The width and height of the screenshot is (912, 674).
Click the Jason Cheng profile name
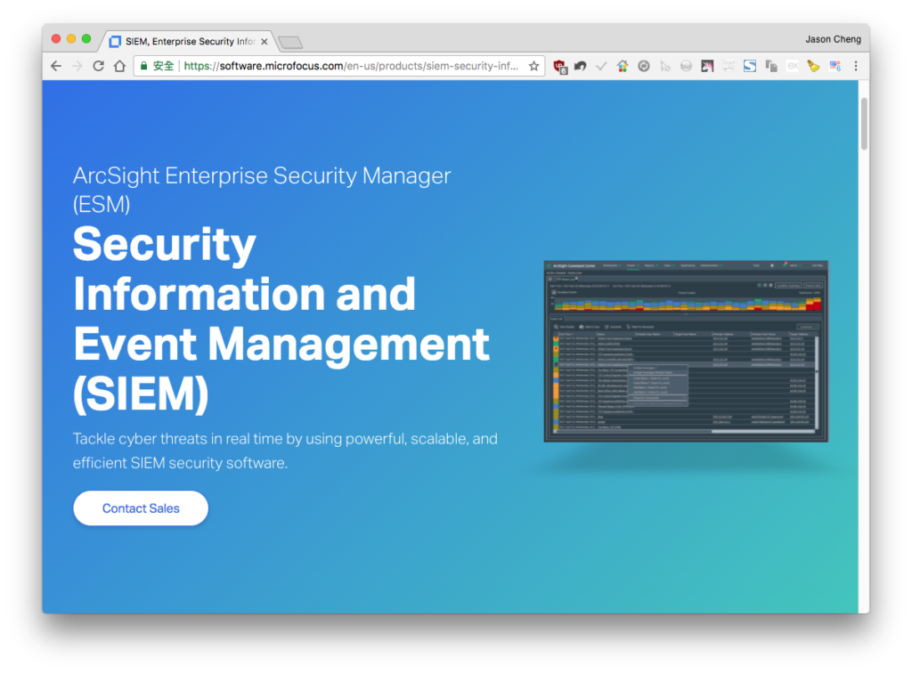pos(833,39)
